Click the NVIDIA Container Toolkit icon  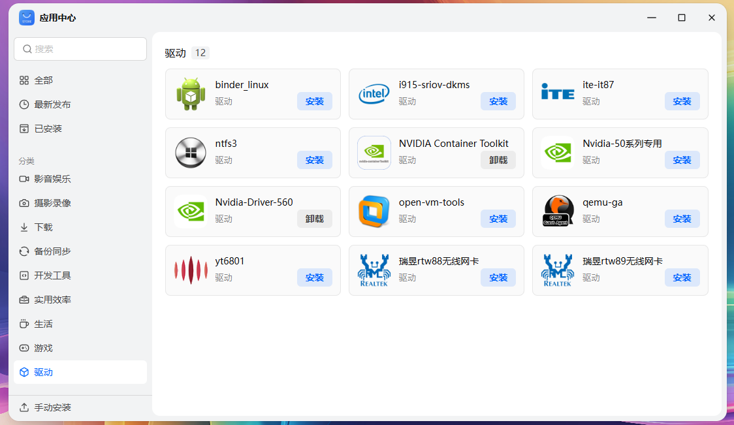pyautogui.click(x=374, y=153)
